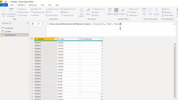Switch to the Help tab
The height and width of the screenshot is (100, 178).
point(57,5)
